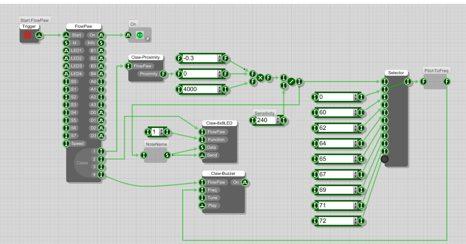Click the Claw-Proximity Proximity float output
This screenshot has width=466, height=244.
point(163,74)
